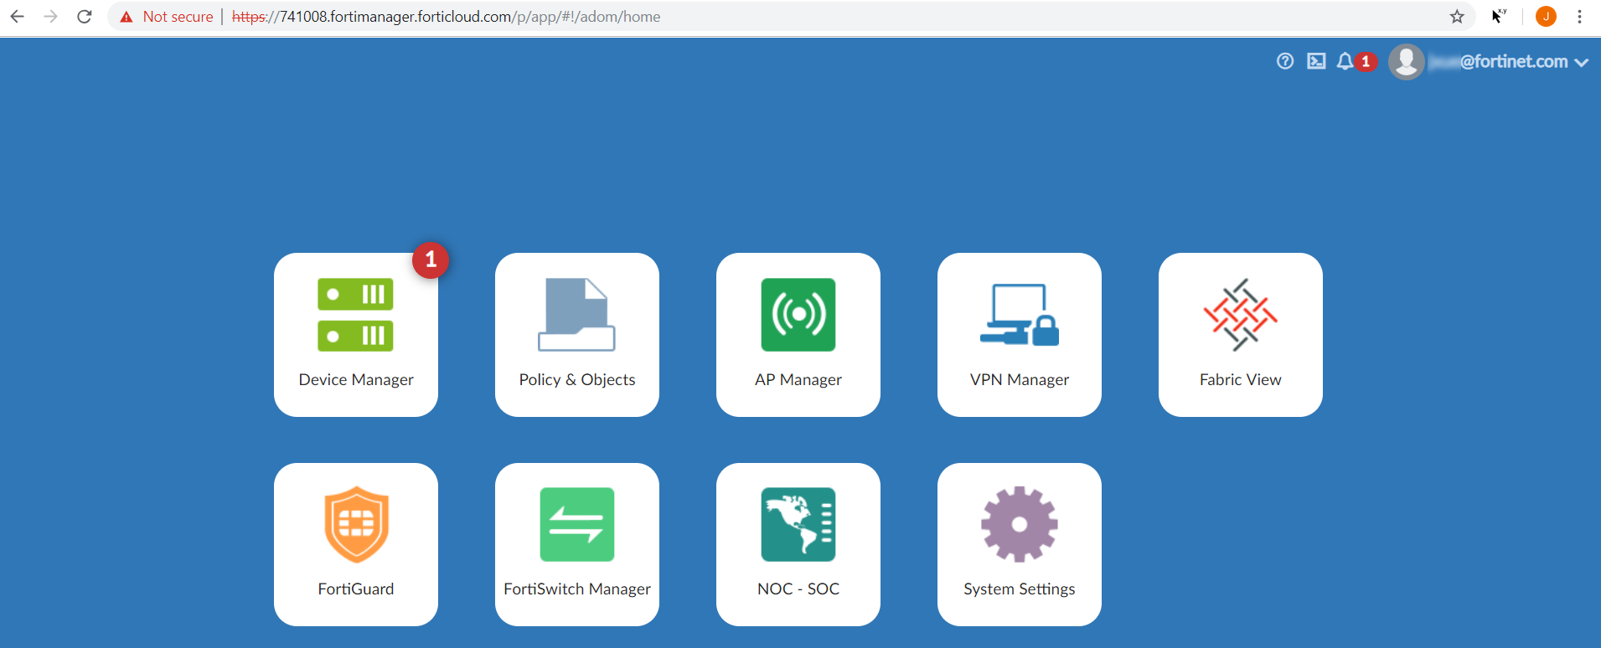Expand the @fortinet.com account dropdown
Viewport: 1601px width, 648px height.
[1582, 62]
